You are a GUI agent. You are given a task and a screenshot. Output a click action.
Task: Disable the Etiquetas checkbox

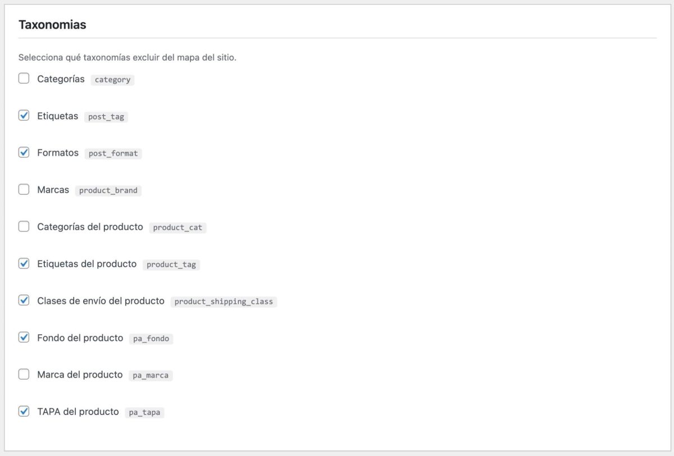[24, 115]
